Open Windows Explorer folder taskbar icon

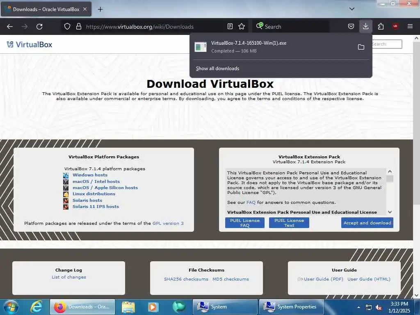(x=128, y=307)
